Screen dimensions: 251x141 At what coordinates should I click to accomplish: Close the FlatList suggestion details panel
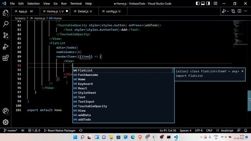tap(242, 71)
